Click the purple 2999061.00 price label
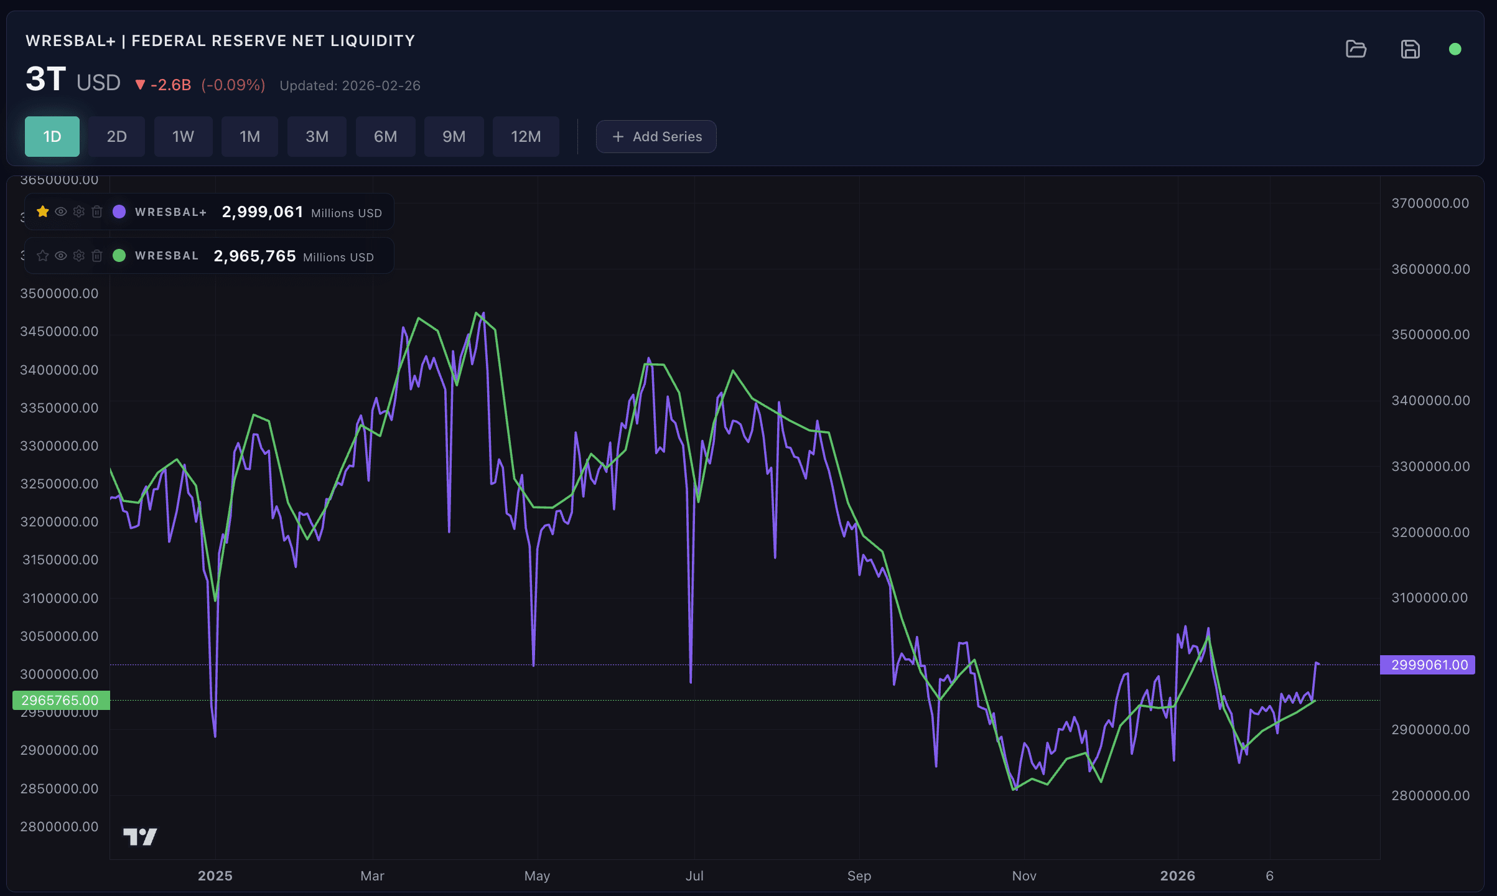 1429,665
